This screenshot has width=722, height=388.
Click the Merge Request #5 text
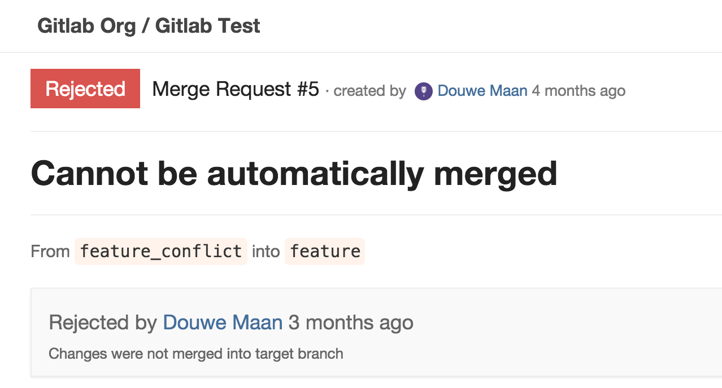pyautogui.click(x=236, y=89)
